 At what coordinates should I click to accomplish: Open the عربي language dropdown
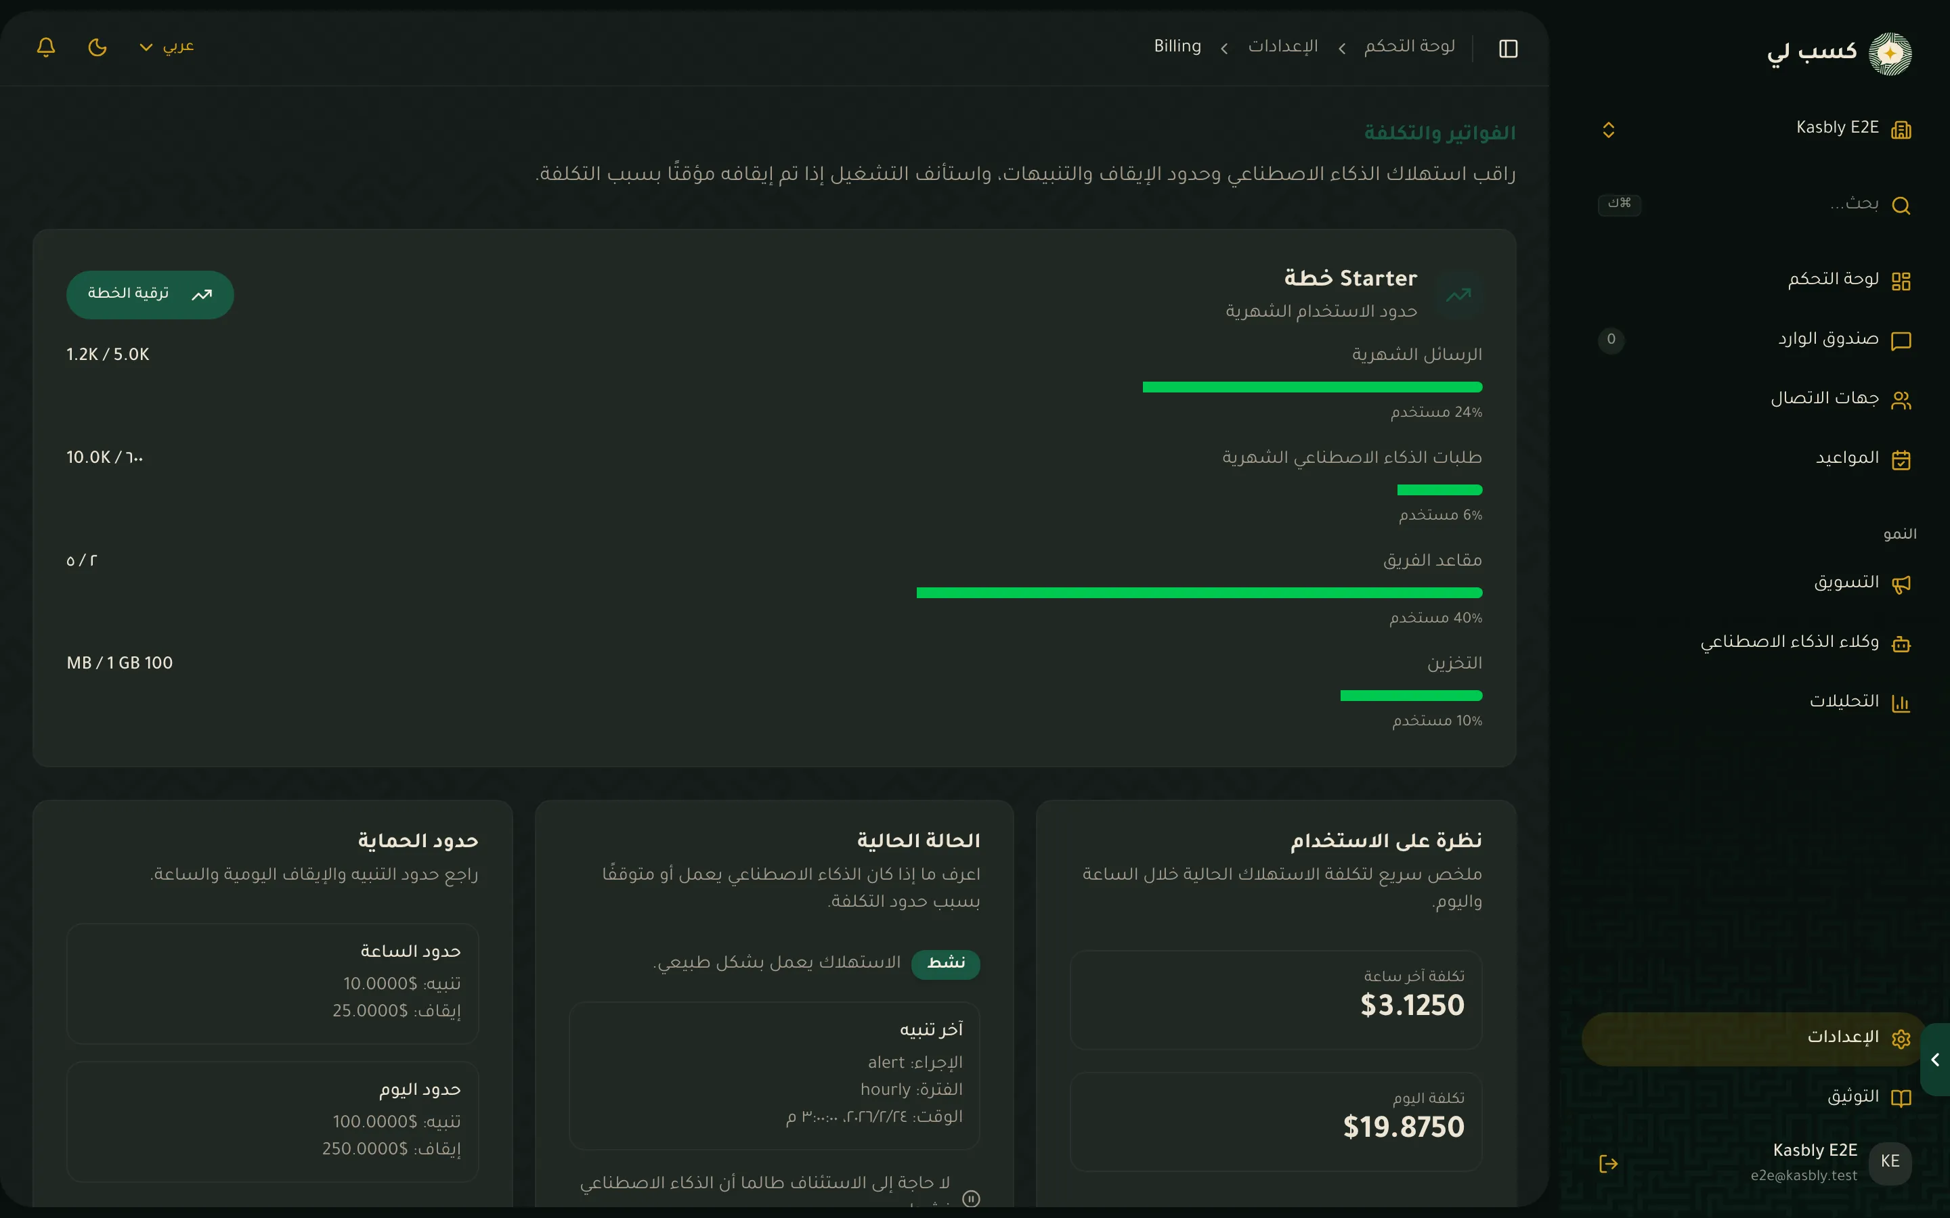click(167, 47)
